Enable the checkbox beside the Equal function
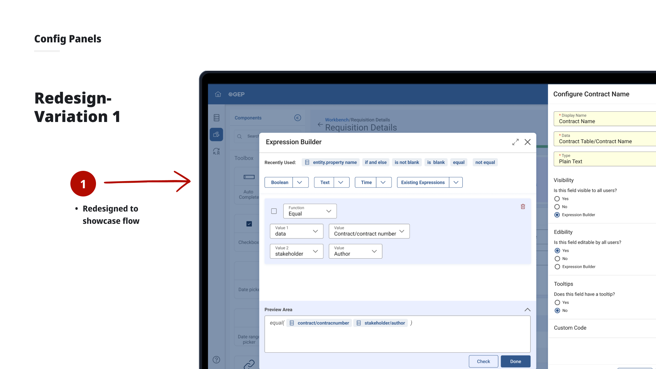656x369 pixels. pos(274,211)
